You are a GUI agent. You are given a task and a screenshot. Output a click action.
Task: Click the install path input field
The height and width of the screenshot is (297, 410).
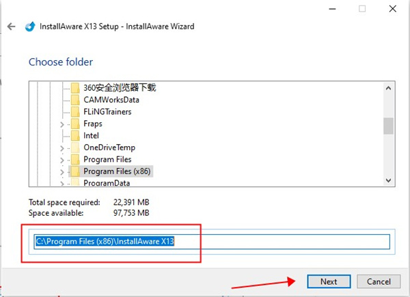tap(212, 242)
